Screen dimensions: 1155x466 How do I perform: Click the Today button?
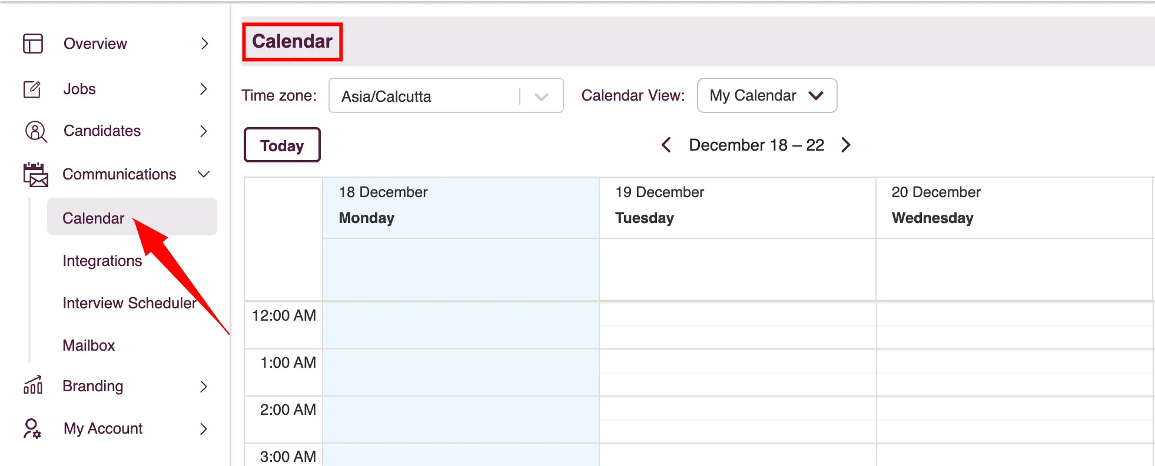[x=282, y=145]
